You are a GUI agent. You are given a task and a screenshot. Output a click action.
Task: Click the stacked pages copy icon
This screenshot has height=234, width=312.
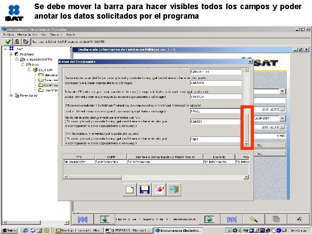coord(276,219)
